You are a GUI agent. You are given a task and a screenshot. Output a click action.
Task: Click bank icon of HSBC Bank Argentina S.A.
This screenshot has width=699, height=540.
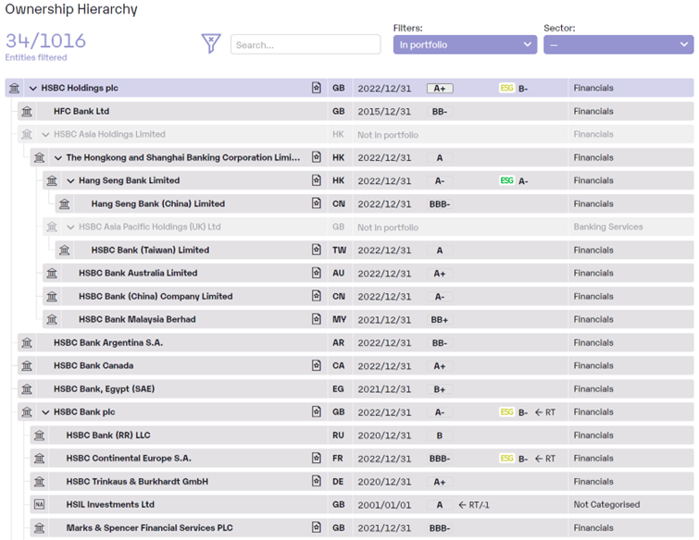(x=27, y=343)
